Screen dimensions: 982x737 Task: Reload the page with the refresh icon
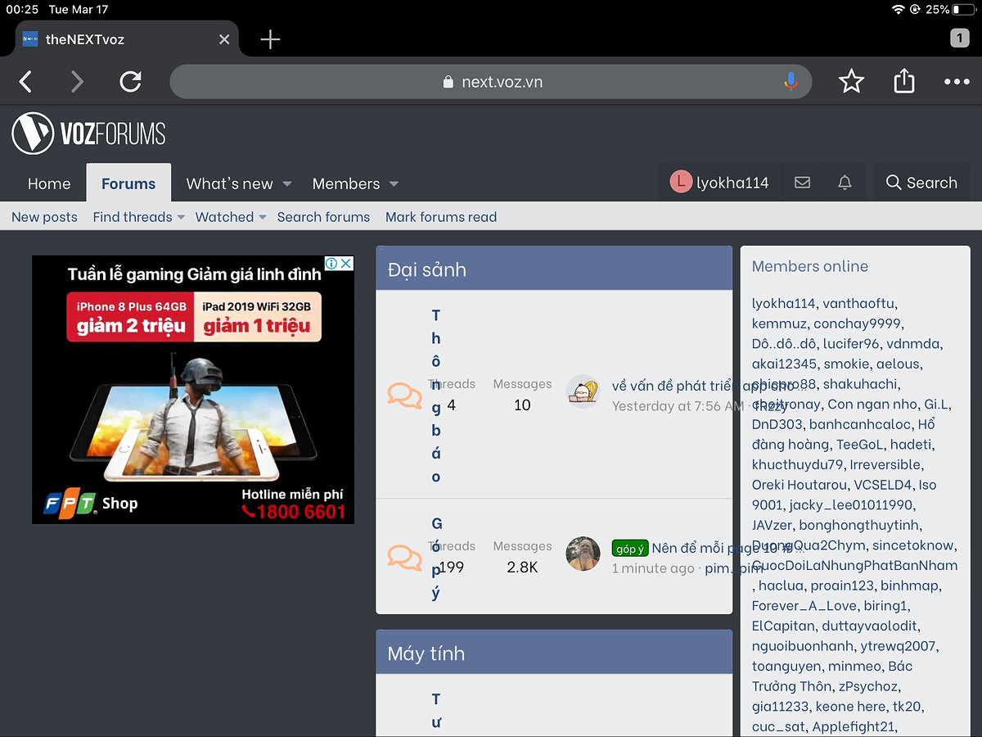tap(130, 81)
